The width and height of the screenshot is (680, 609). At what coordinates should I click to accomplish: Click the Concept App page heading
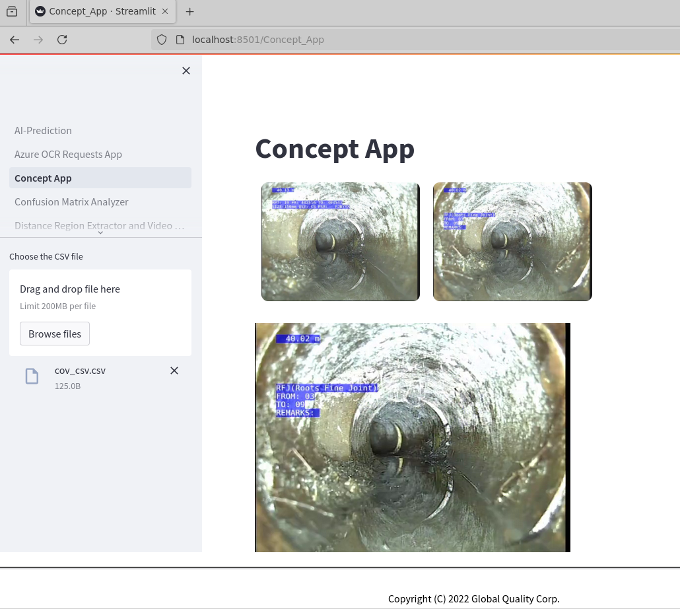click(335, 149)
